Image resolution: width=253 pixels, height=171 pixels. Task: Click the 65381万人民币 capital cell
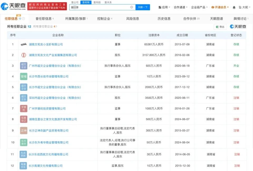pyautogui.click(x=154, y=44)
